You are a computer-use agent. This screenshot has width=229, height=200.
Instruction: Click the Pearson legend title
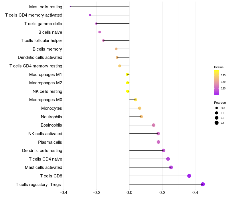click(220, 103)
